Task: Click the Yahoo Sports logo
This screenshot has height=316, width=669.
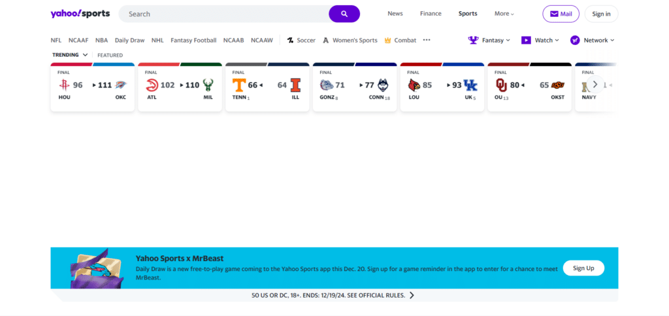Action: tap(80, 14)
